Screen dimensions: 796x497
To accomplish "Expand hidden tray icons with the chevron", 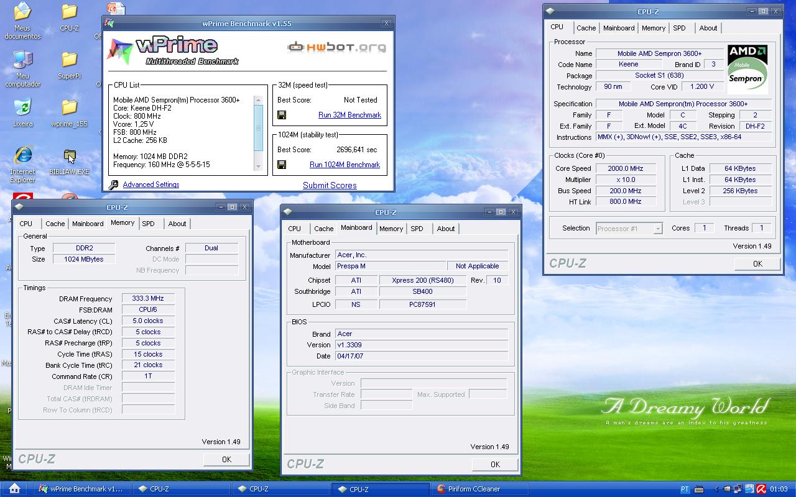I will tap(716, 489).
